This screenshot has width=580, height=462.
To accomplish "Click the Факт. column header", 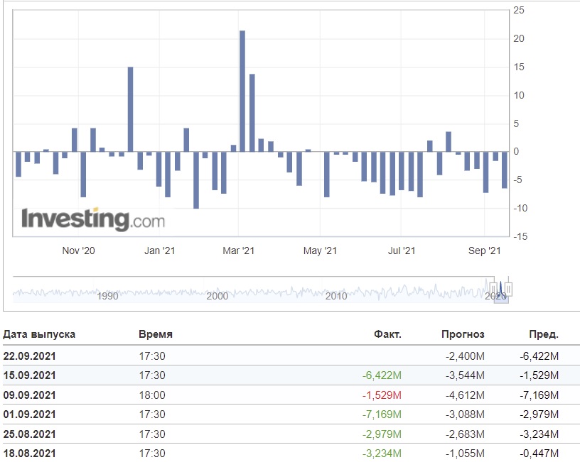I will (387, 334).
